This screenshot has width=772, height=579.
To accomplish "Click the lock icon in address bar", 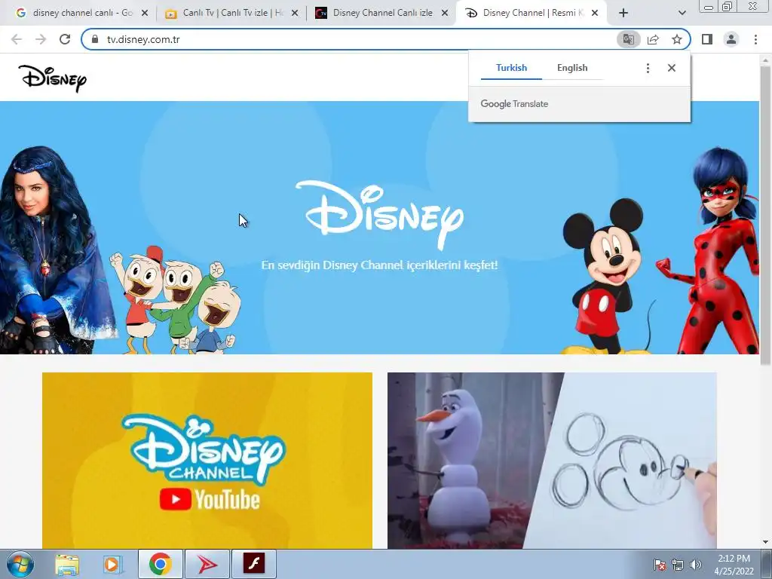I will pos(95,39).
